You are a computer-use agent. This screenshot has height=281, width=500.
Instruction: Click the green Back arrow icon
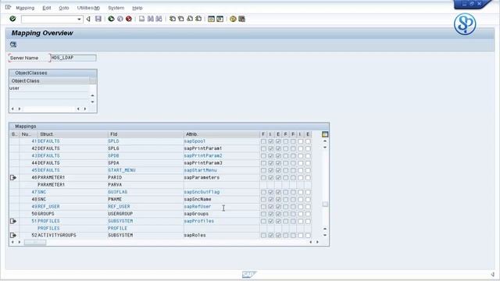tap(111, 19)
